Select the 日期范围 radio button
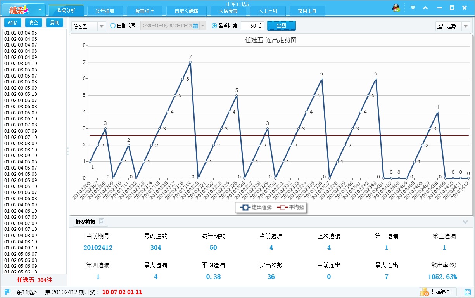This screenshot has height=298, width=475. point(112,25)
